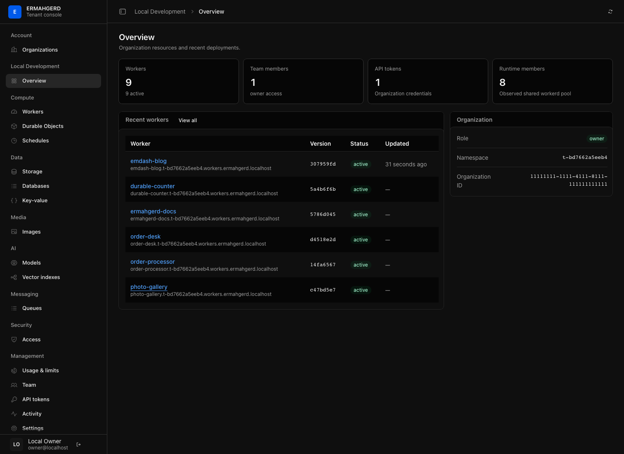Viewport: 624px width, 454px height.
Task: Click the sign-out icon beside Local Owner
Action: click(79, 445)
